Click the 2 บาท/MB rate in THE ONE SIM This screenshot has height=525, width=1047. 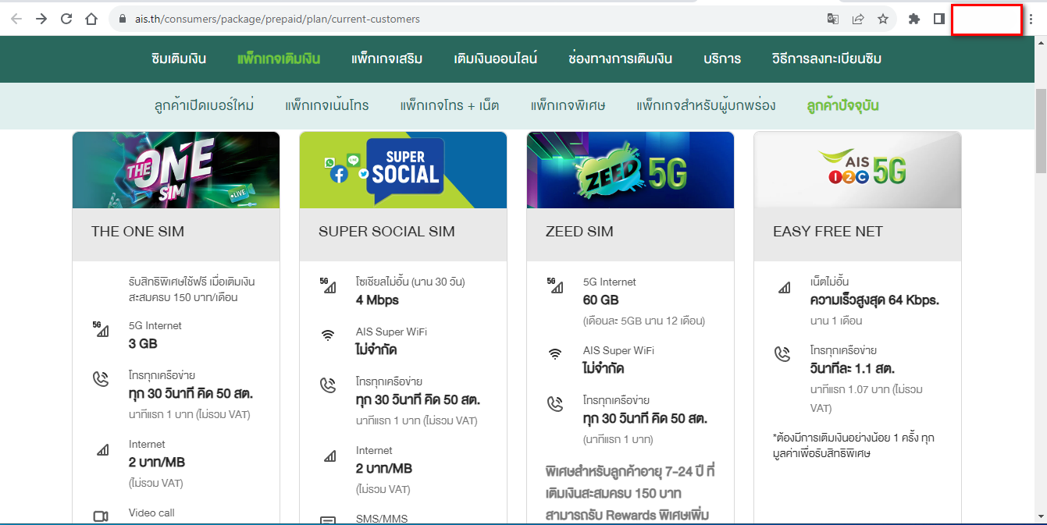point(157,463)
